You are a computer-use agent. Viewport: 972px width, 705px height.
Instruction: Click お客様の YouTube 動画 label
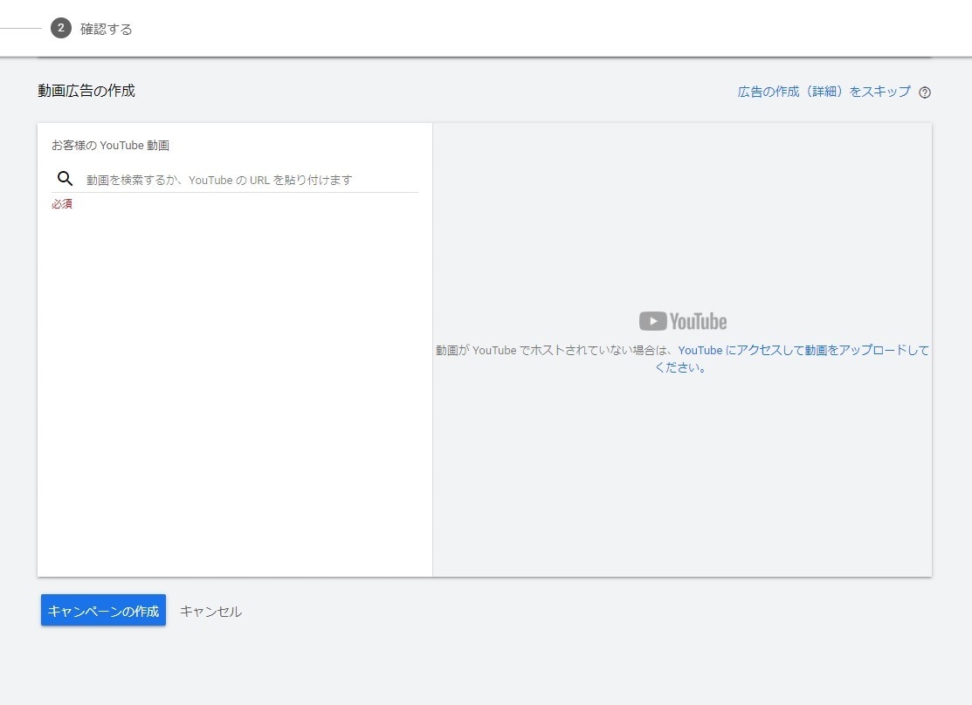[110, 145]
